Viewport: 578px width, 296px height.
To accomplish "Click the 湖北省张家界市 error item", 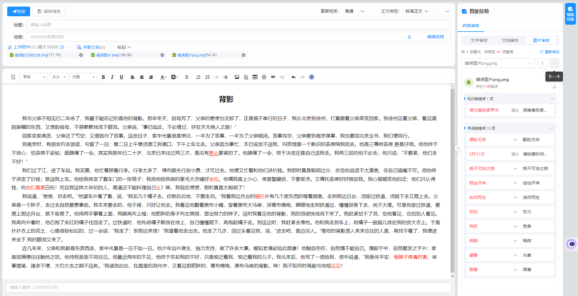I will tap(510, 110).
